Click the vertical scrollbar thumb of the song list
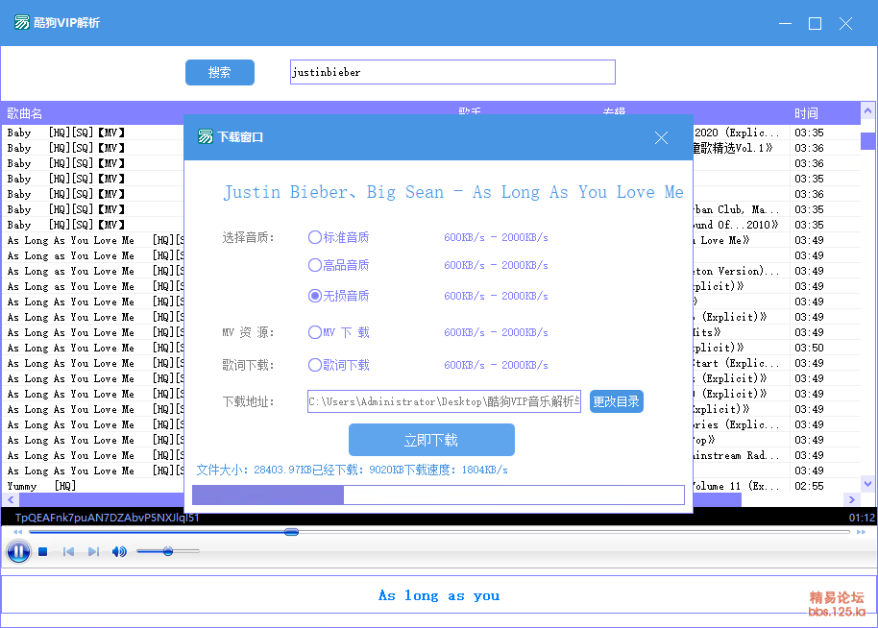Viewport: 878px width, 628px height. coord(868,140)
